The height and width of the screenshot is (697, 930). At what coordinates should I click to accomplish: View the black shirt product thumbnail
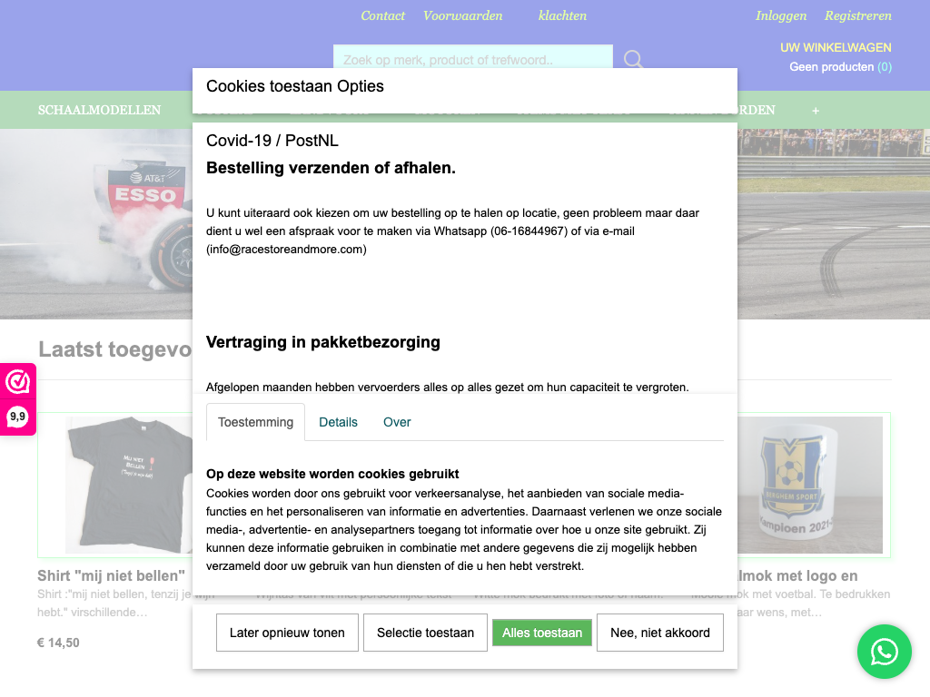(x=127, y=486)
